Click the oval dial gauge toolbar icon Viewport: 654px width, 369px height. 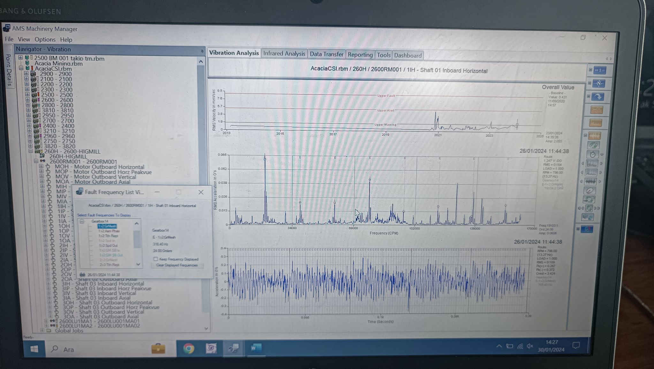coord(589,191)
